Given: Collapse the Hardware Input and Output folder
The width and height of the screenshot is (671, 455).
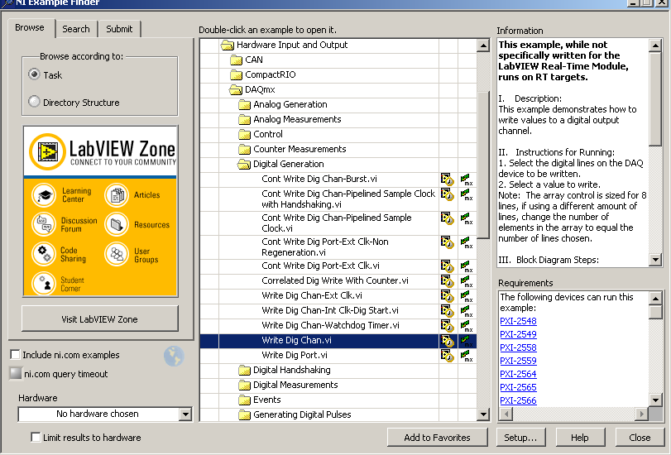Looking at the screenshot, I should (228, 45).
